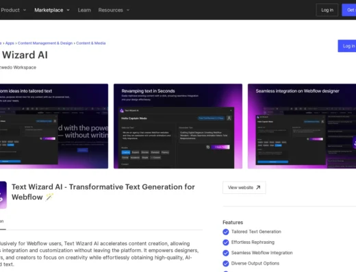Select the Tailored Text Generation feature text

[256, 232]
